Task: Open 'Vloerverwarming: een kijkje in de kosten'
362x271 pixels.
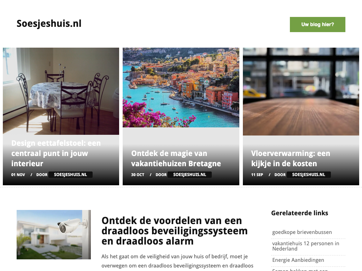Action: coord(291,158)
